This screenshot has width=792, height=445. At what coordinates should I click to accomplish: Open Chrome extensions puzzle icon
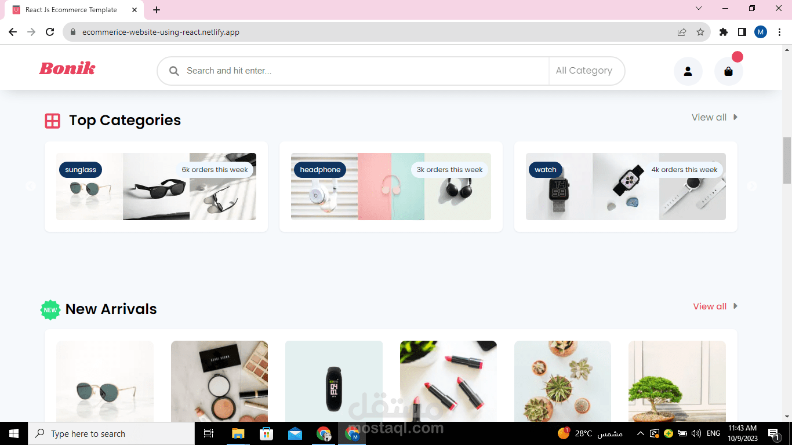coord(724,32)
